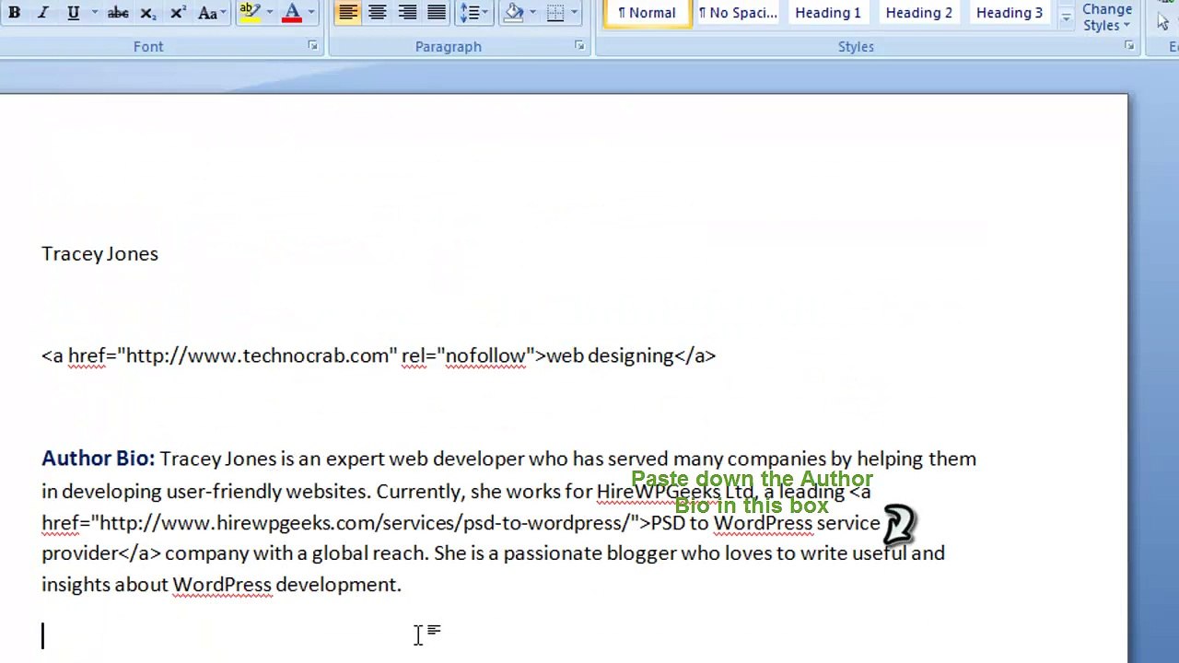1179x663 pixels.
Task: Apply Shading fill color
Action: point(514,13)
